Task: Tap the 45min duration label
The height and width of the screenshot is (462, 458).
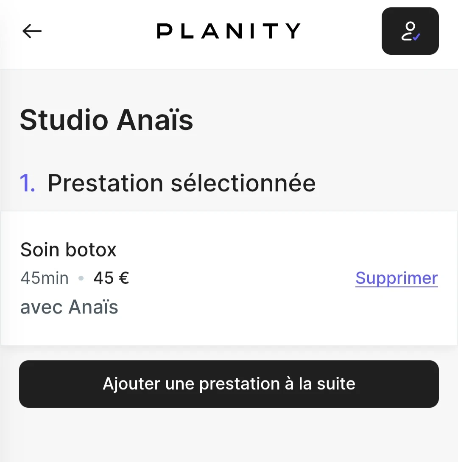Action: point(45,279)
